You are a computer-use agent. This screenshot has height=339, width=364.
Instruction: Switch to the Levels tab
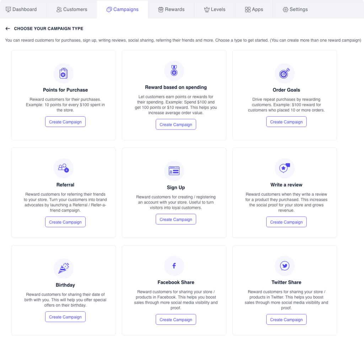click(215, 10)
